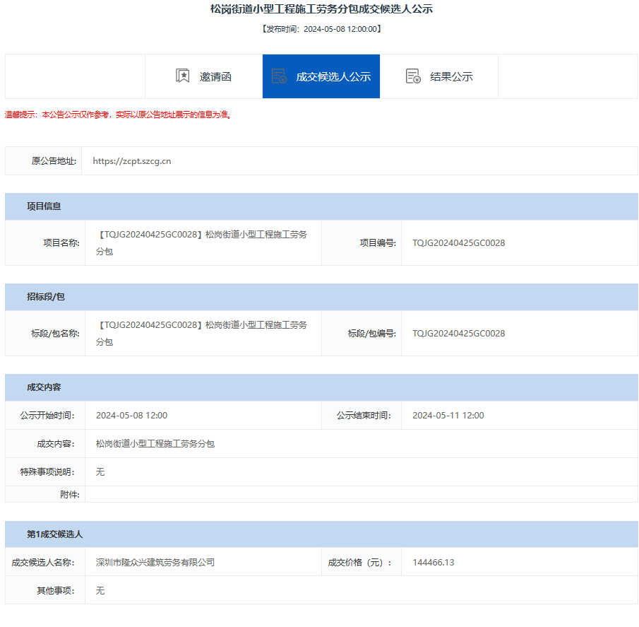Select the 成交候选人公示 tab label
This screenshot has width=639, height=627.
click(333, 77)
